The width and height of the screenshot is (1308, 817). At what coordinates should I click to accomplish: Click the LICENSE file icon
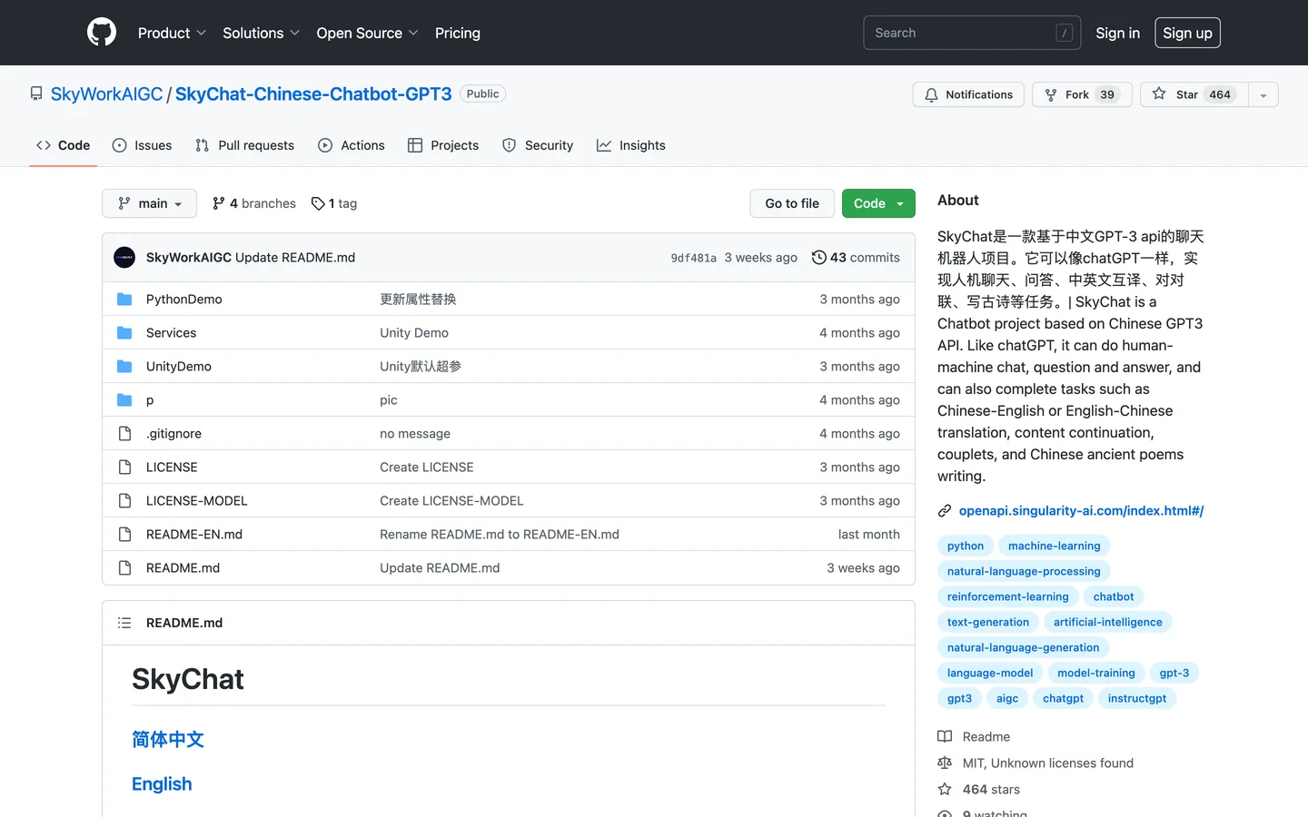coord(124,468)
